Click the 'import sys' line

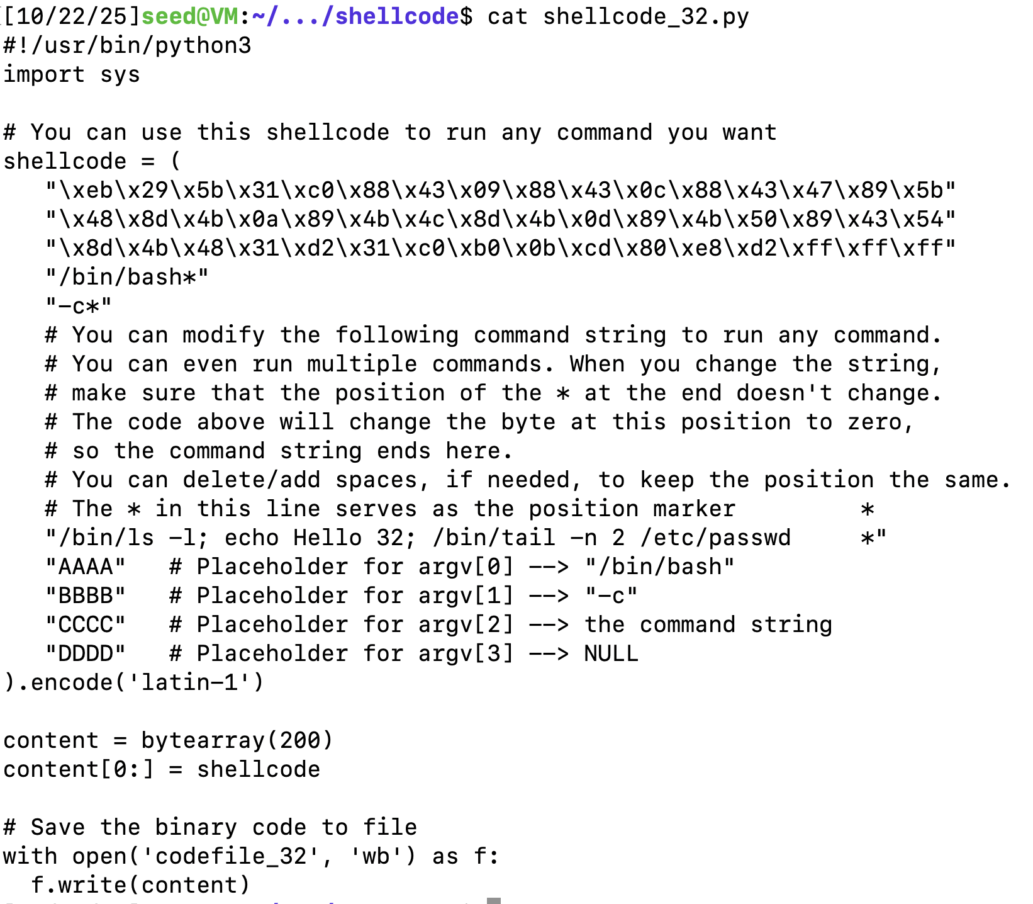coord(72,74)
